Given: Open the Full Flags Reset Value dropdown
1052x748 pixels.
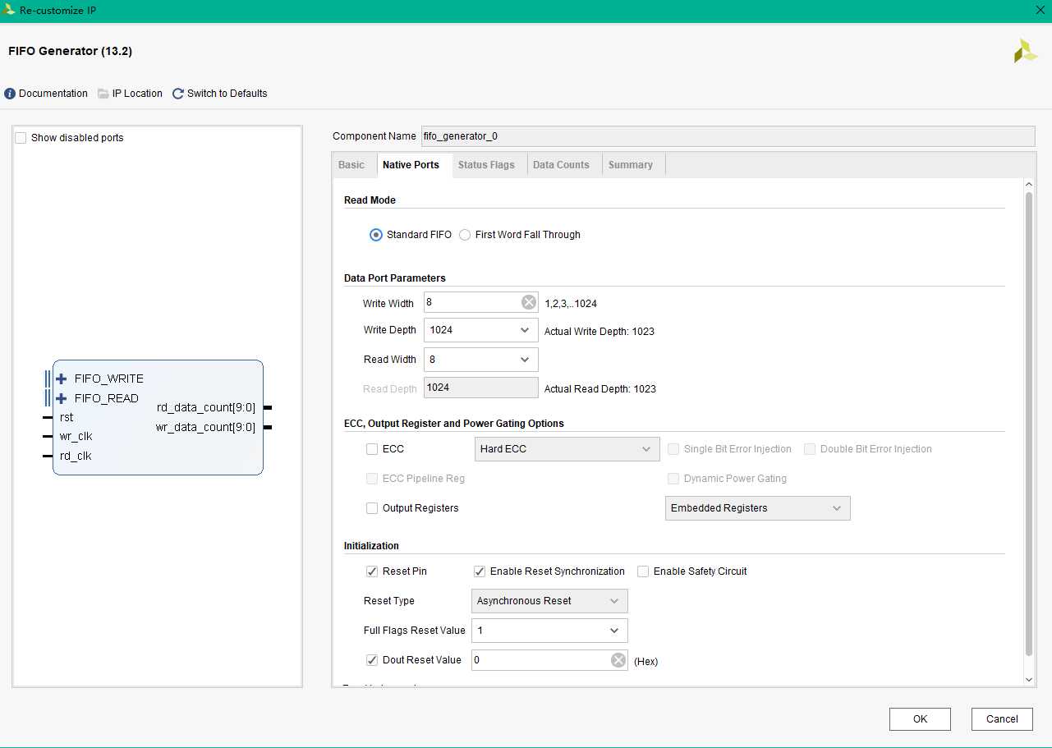Looking at the screenshot, I should (x=549, y=631).
